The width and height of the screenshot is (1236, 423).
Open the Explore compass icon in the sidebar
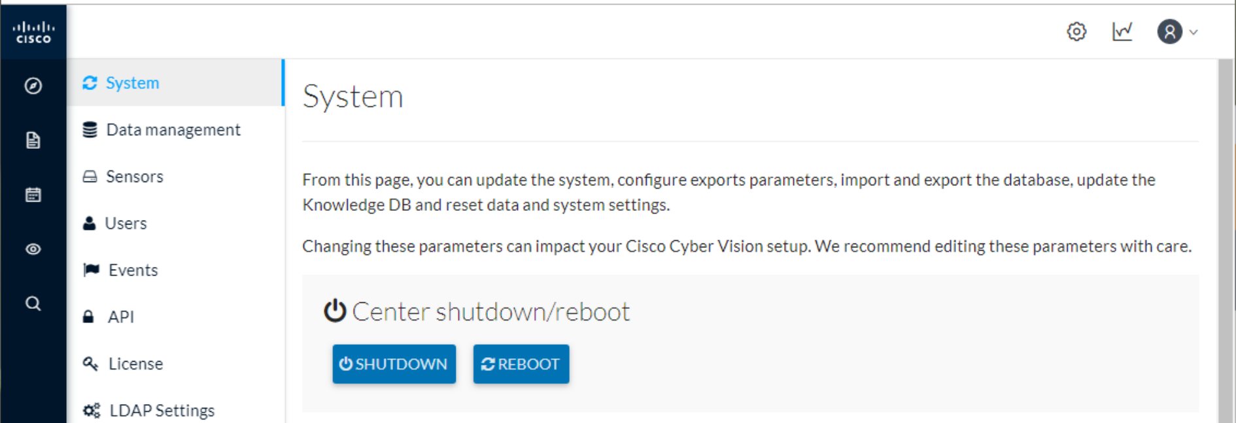point(33,86)
